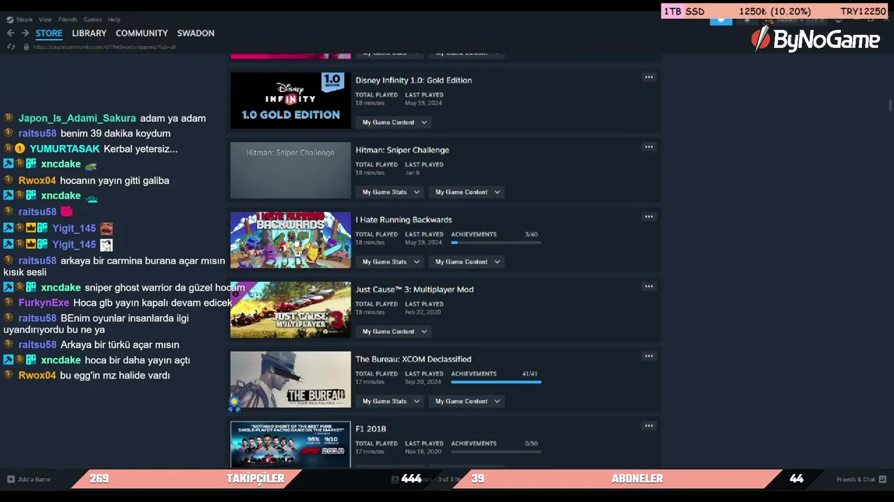This screenshot has height=502, width=894.
Task: Open the Steam menu
Action: tap(24, 20)
